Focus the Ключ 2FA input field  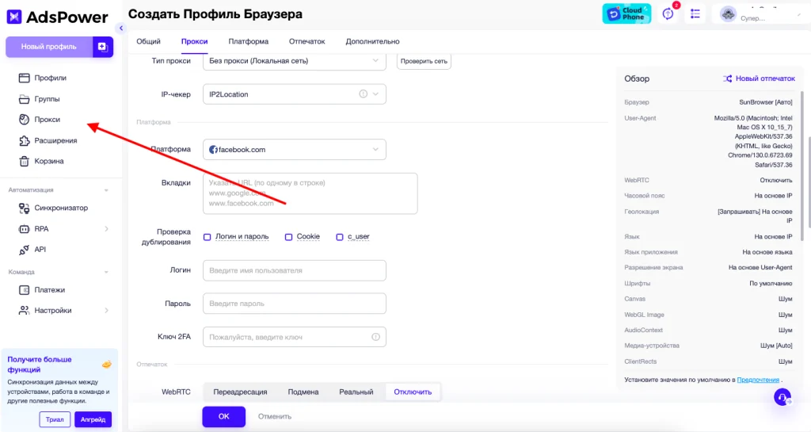[x=295, y=337]
